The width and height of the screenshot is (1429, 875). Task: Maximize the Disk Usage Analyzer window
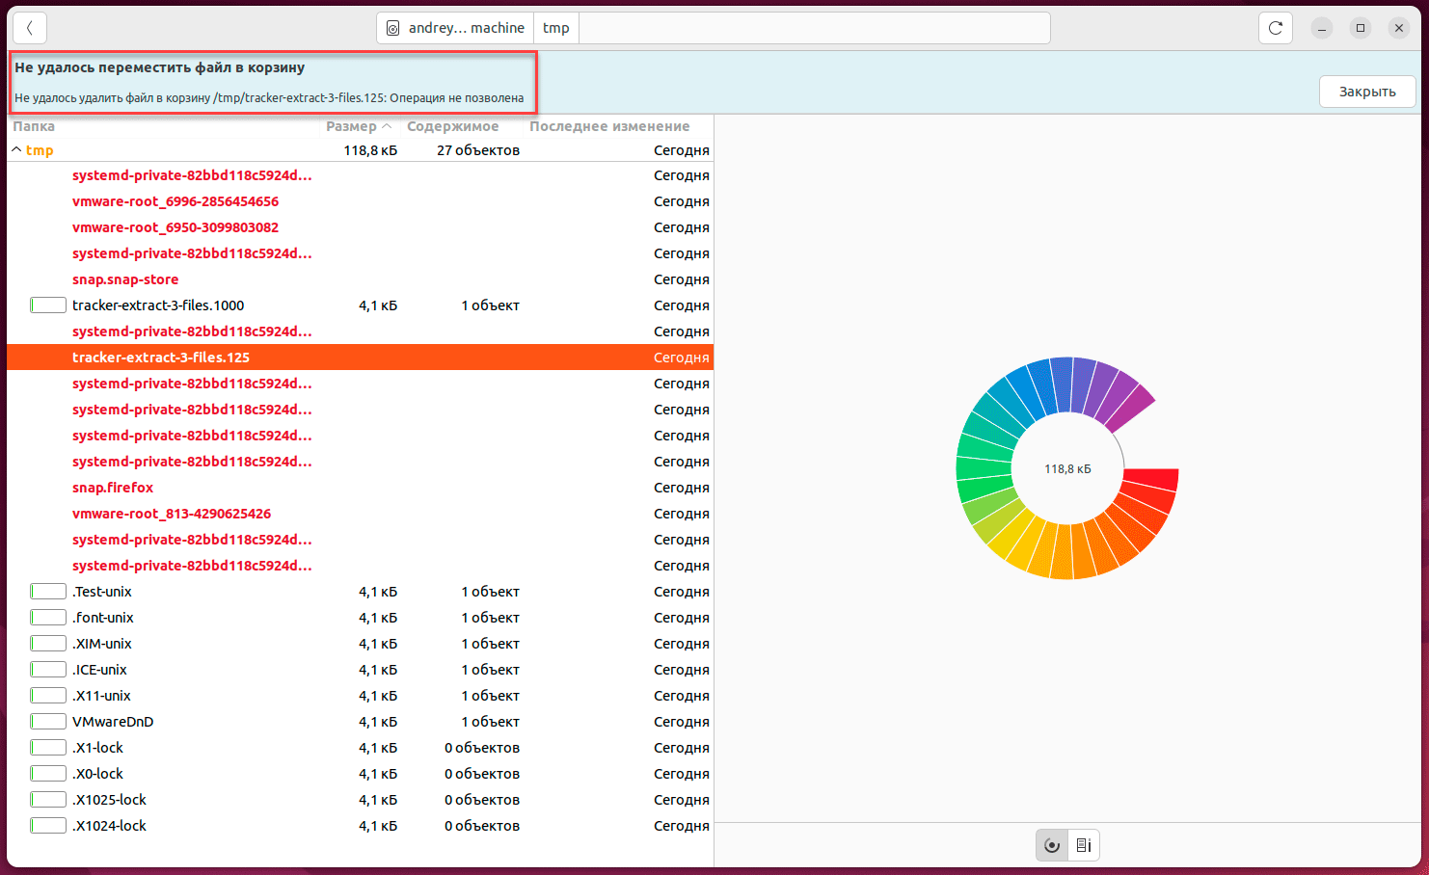pos(1360,28)
